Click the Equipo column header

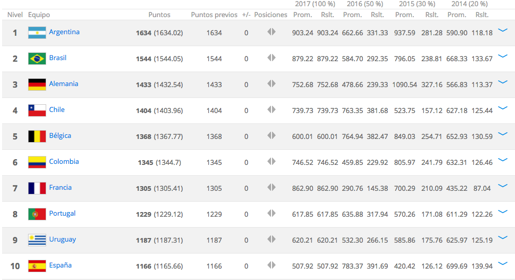click(x=39, y=15)
